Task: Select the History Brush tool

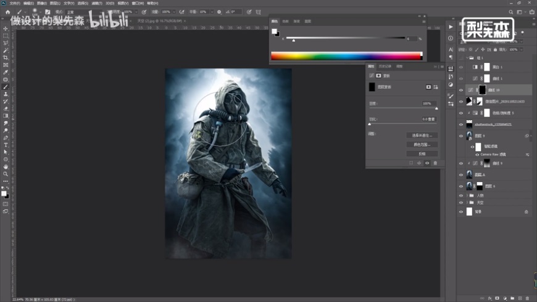Action: [x=6, y=101]
